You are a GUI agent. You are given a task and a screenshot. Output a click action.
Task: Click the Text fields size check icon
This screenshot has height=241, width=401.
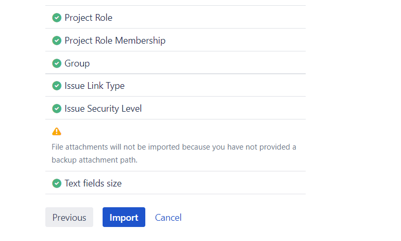click(x=57, y=183)
